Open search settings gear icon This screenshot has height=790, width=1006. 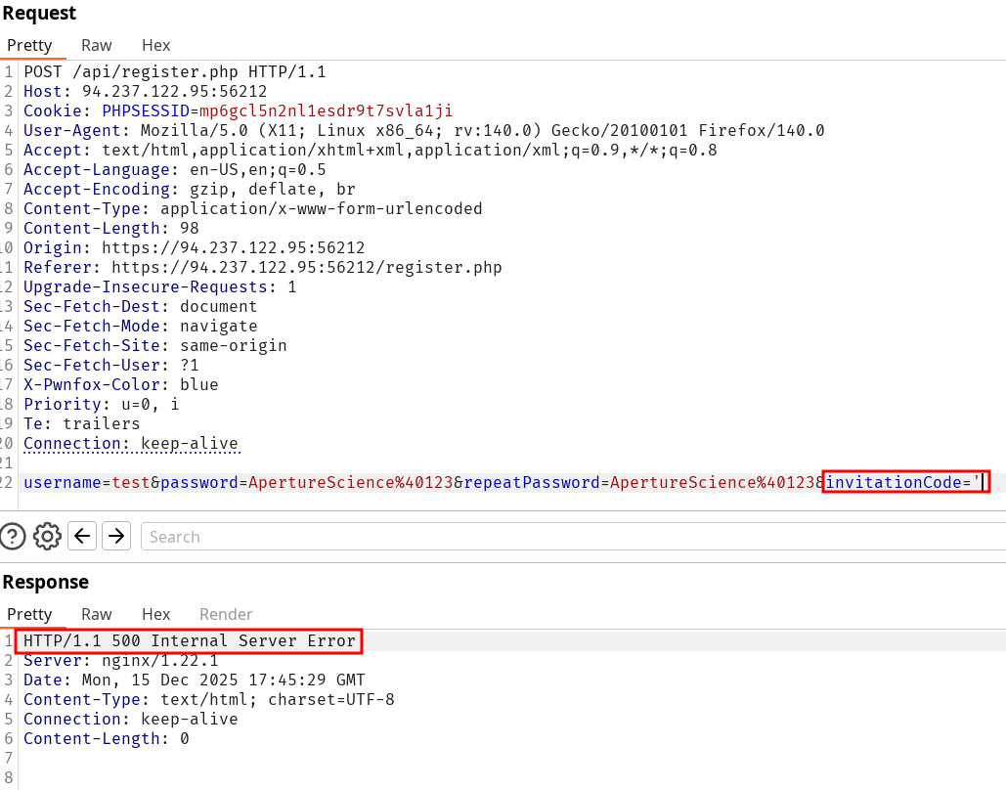[47, 536]
